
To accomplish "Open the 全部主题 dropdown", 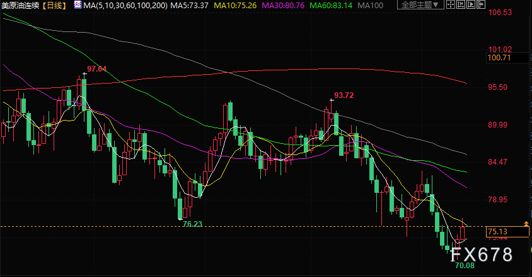I will (x=420, y=5).
